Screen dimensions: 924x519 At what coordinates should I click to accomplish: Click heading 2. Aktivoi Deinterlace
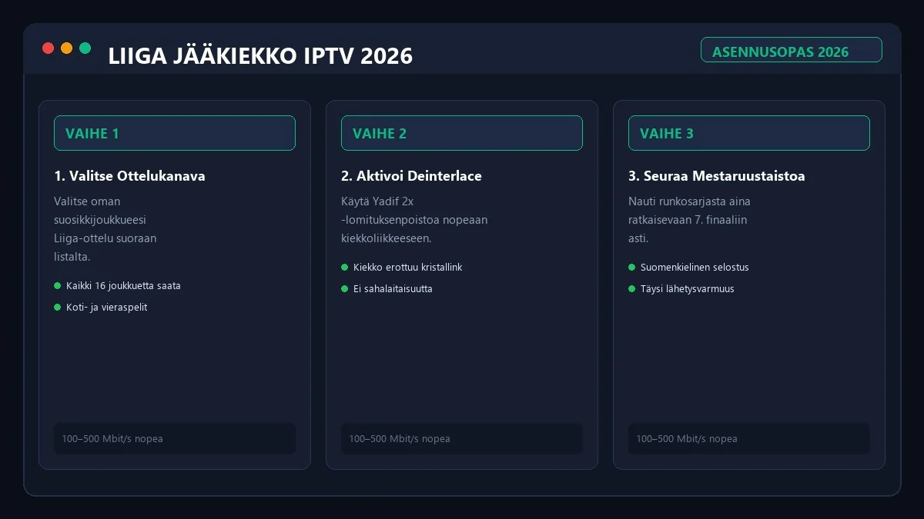coord(411,176)
